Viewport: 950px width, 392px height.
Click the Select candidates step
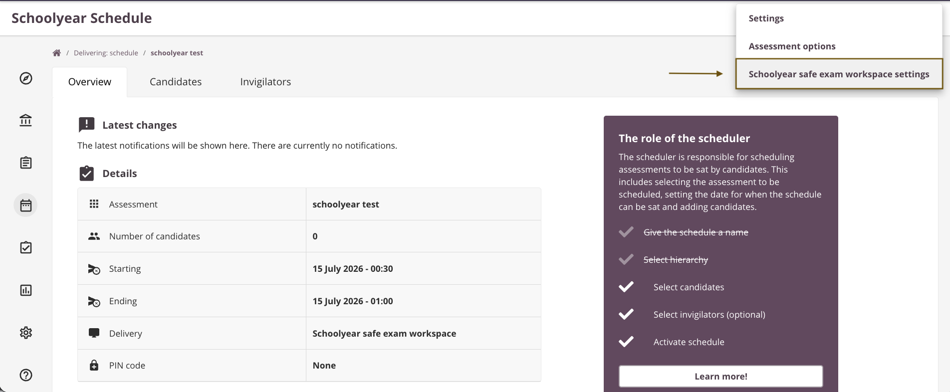point(689,287)
